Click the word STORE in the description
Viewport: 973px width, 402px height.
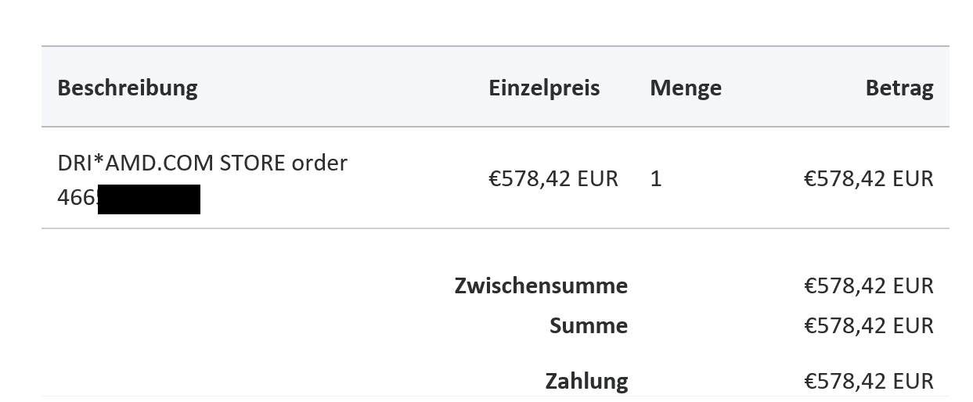coord(252,163)
